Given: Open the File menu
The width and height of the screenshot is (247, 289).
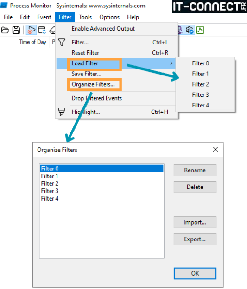Looking at the screenshot, I should (8, 17).
